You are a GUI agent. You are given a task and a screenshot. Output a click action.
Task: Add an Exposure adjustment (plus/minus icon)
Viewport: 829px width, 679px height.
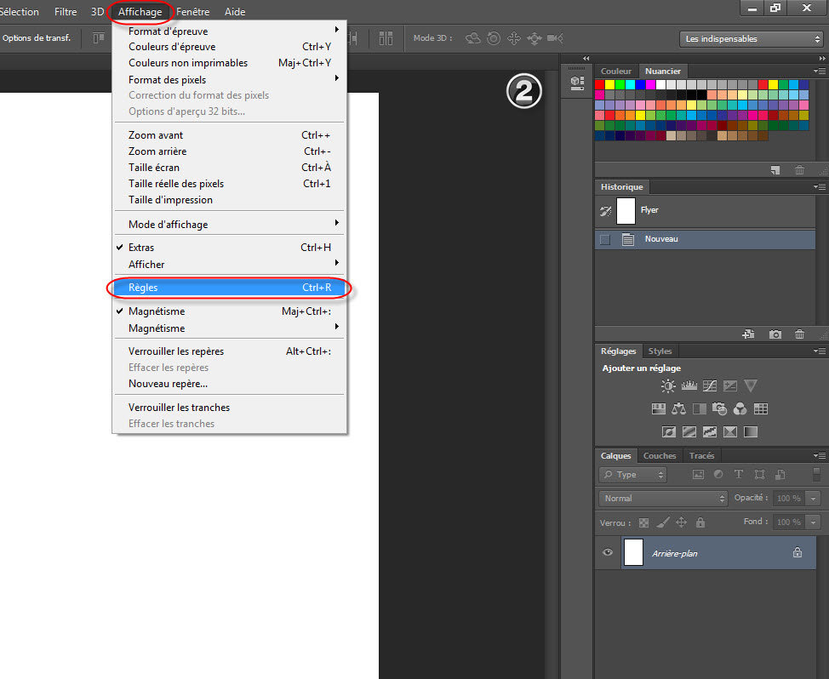pyautogui.click(x=730, y=385)
